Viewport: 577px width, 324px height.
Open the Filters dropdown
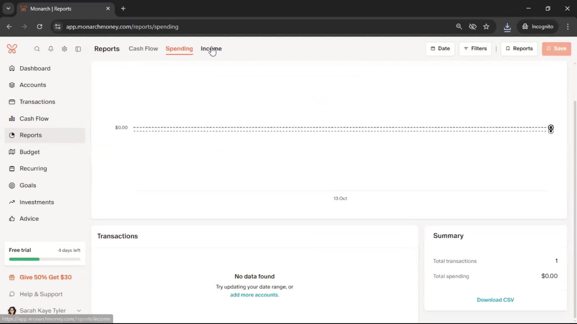tap(475, 49)
